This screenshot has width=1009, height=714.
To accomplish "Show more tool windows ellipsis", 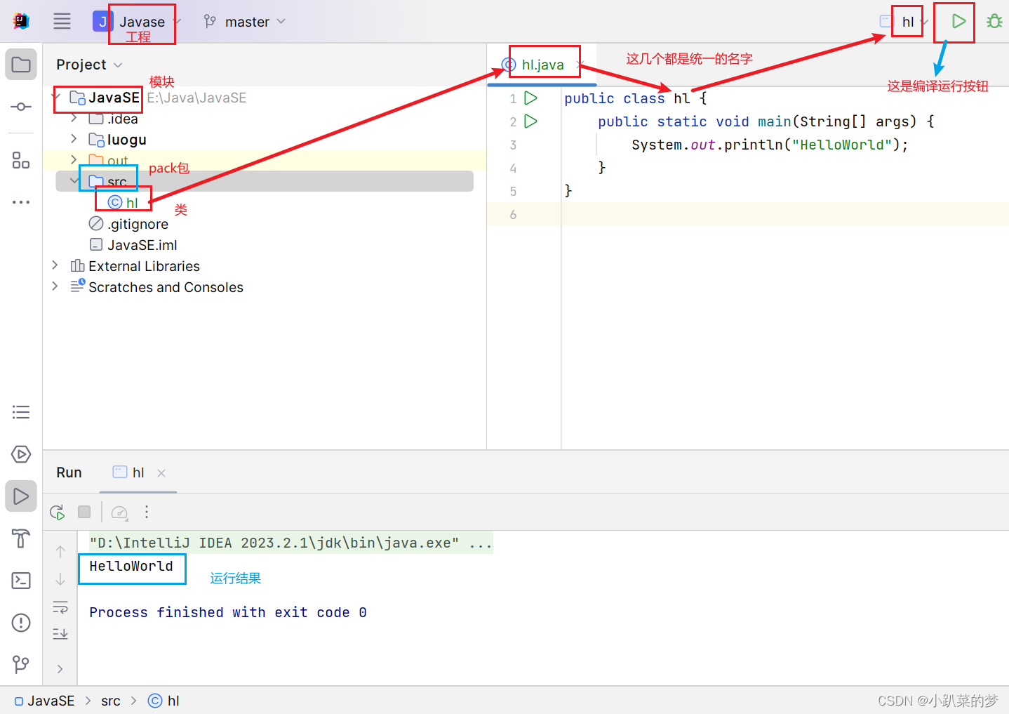I will pyautogui.click(x=21, y=202).
